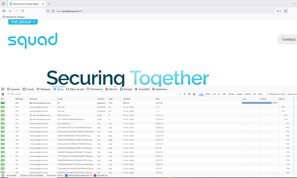
Task: Open the network search magnifier
Action: [x=189, y=94]
